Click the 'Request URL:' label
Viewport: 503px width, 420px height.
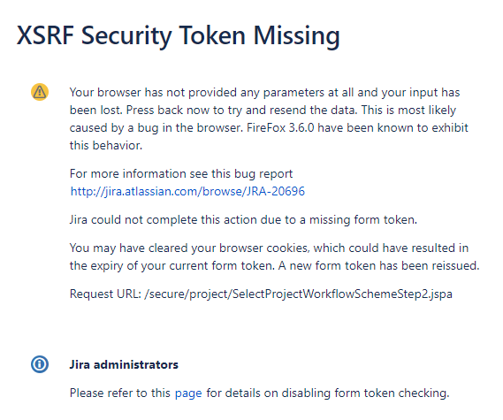(x=105, y=294)
